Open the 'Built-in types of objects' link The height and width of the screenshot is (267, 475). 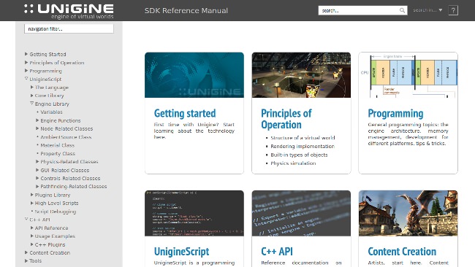(x=299, y=155)
